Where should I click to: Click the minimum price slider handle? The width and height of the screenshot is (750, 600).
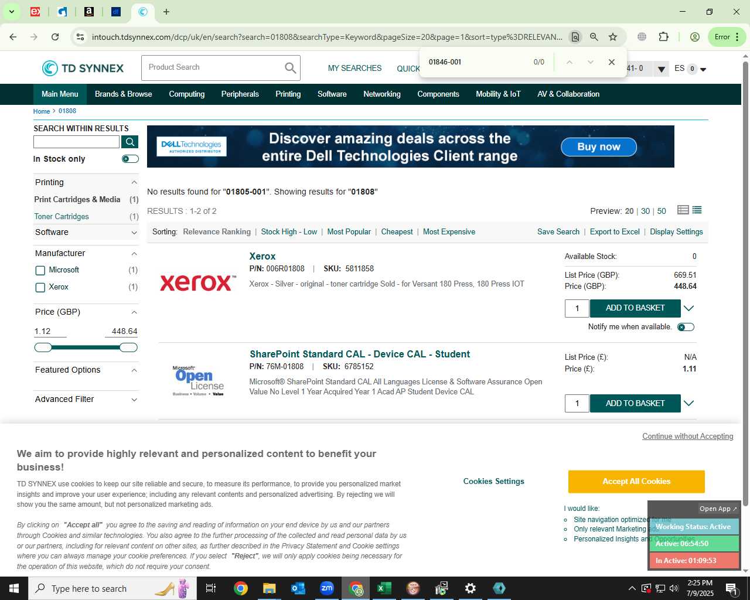[x=43, y=347]
